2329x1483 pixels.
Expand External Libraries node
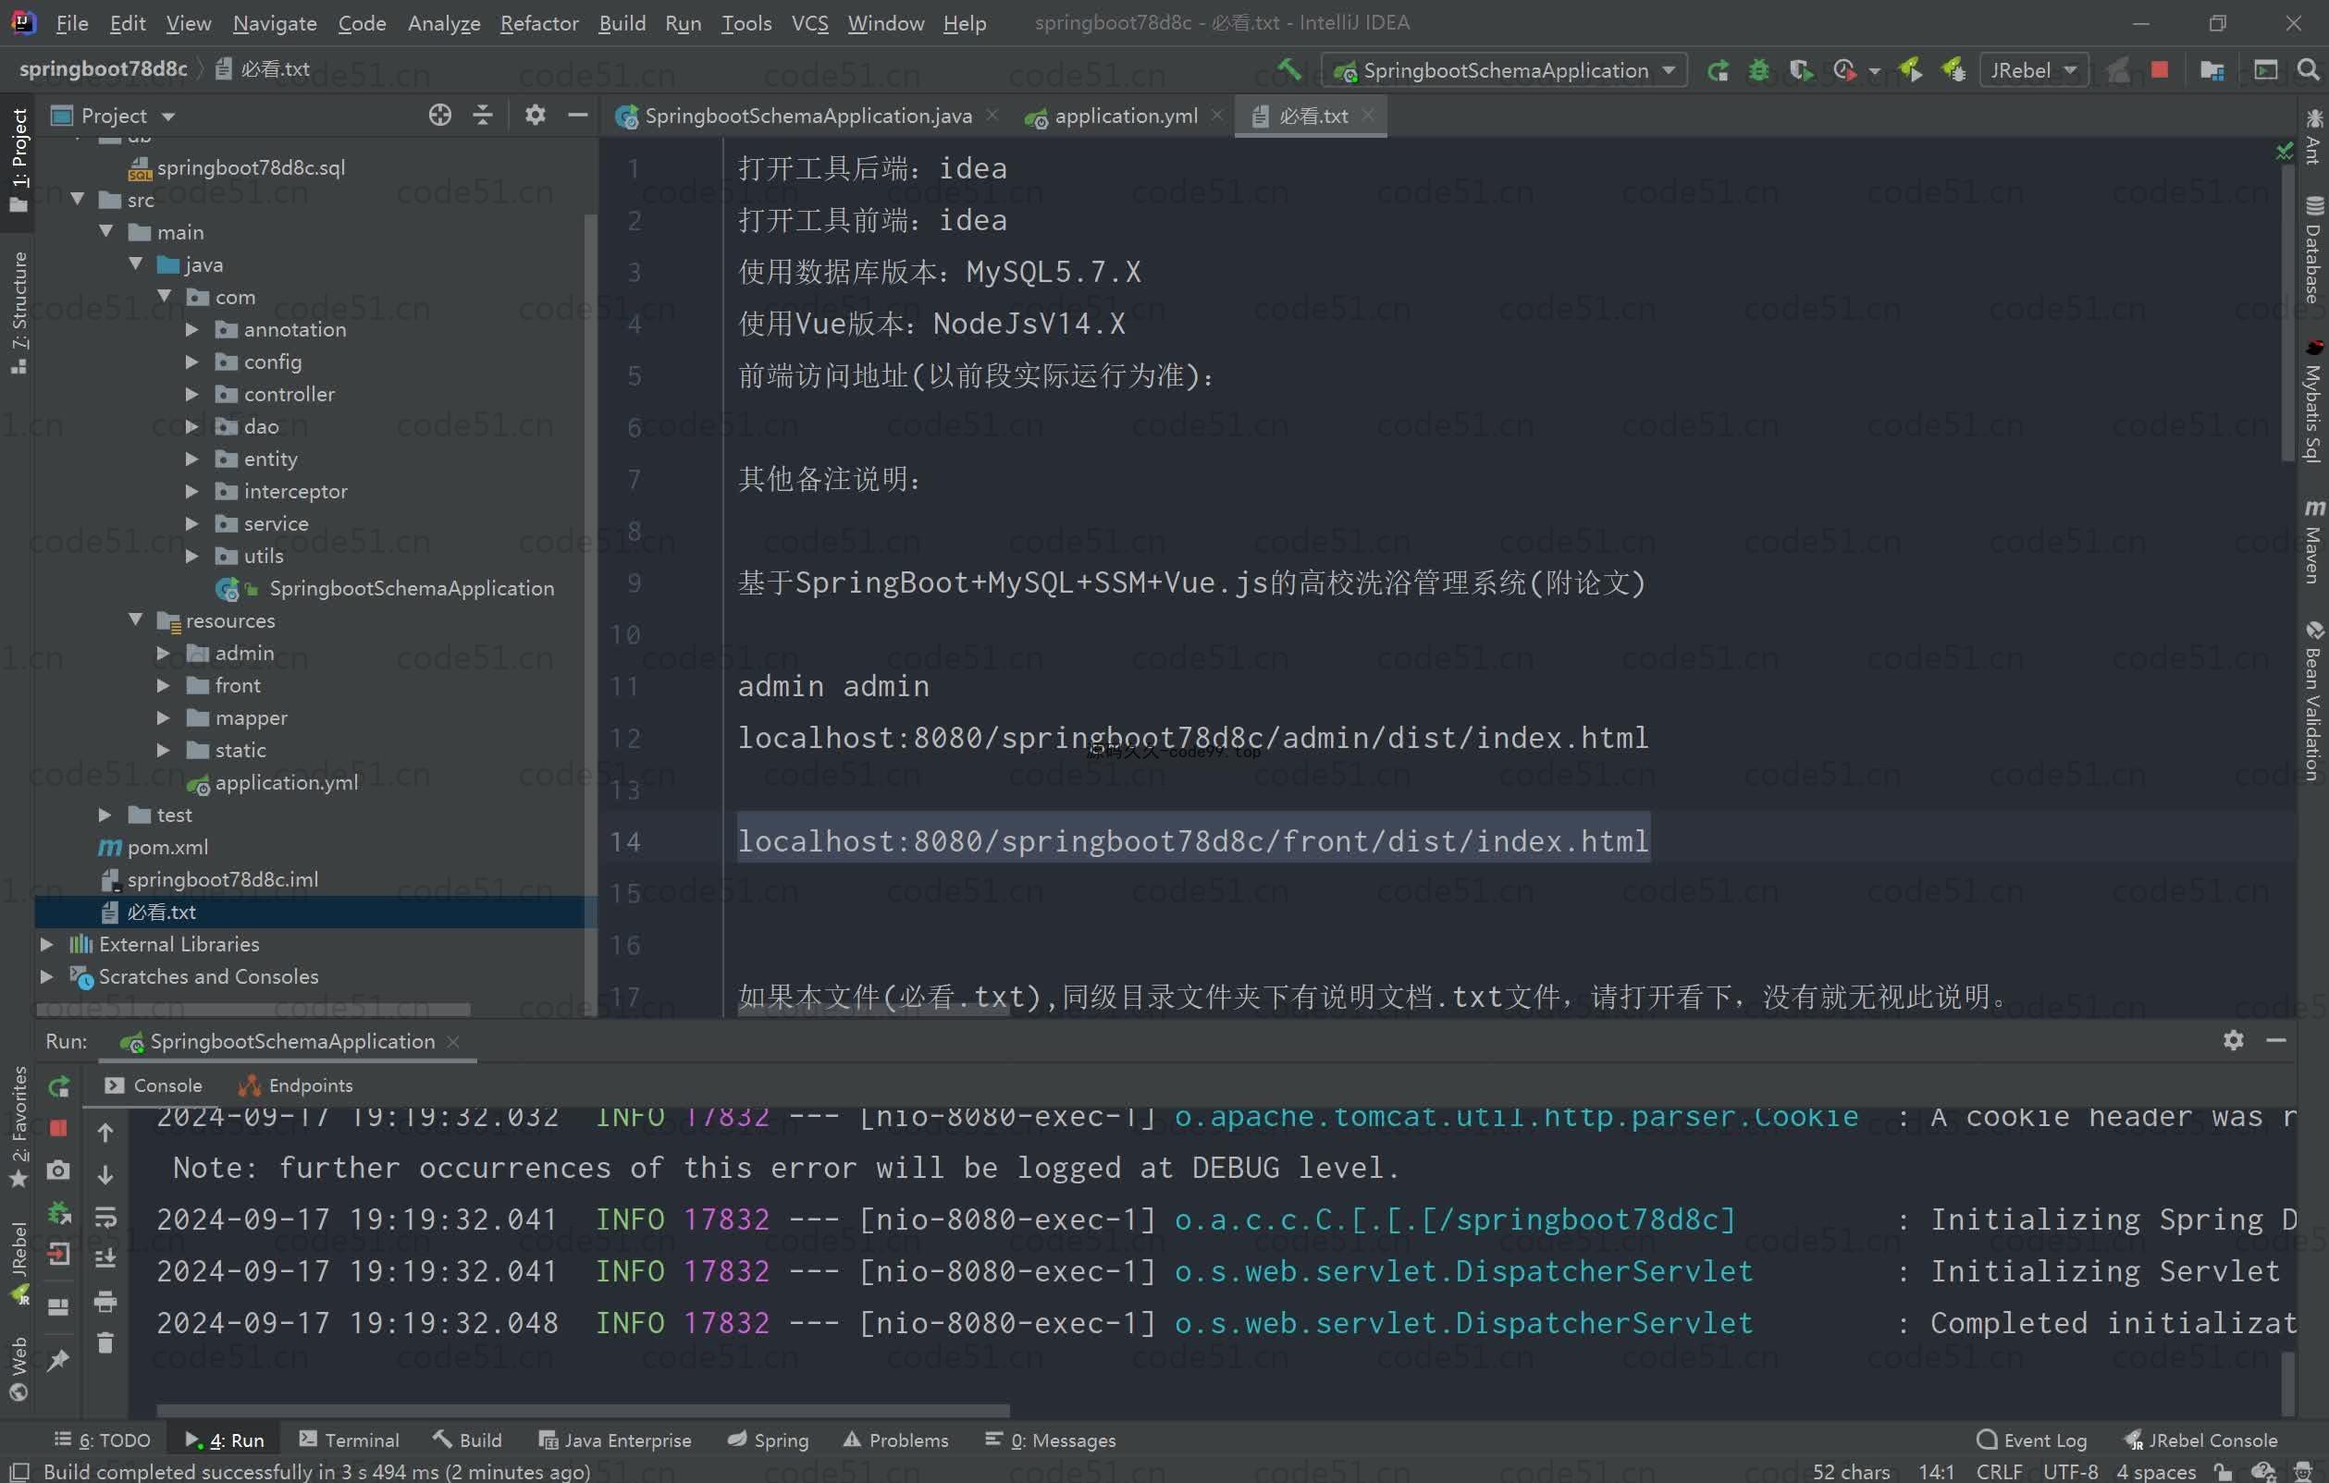coord(45,944)
